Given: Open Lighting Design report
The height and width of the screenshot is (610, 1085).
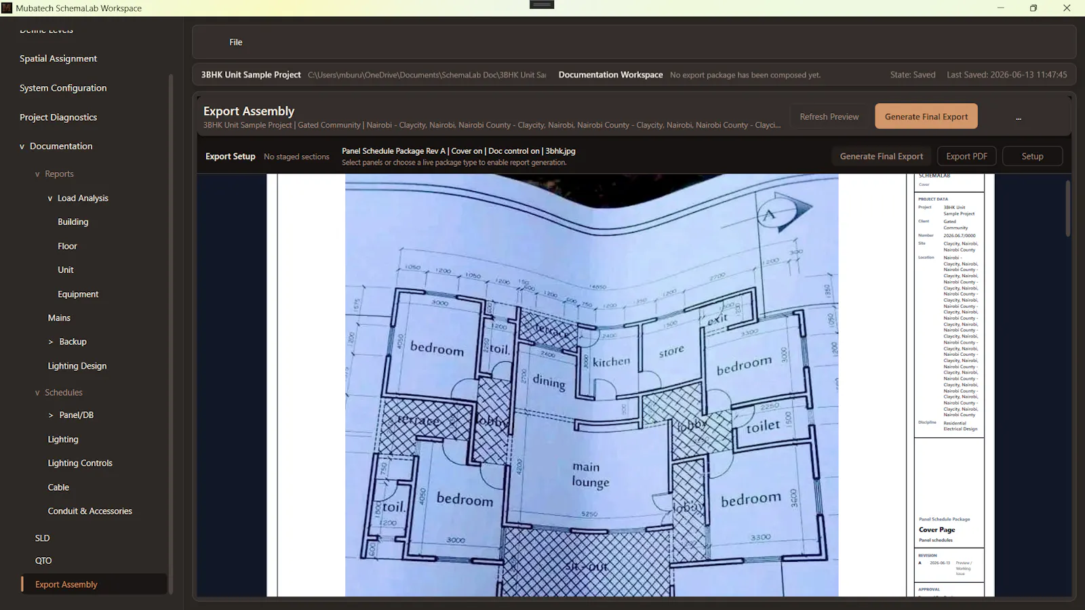Looking at the screenshot, I should [77, 366].
